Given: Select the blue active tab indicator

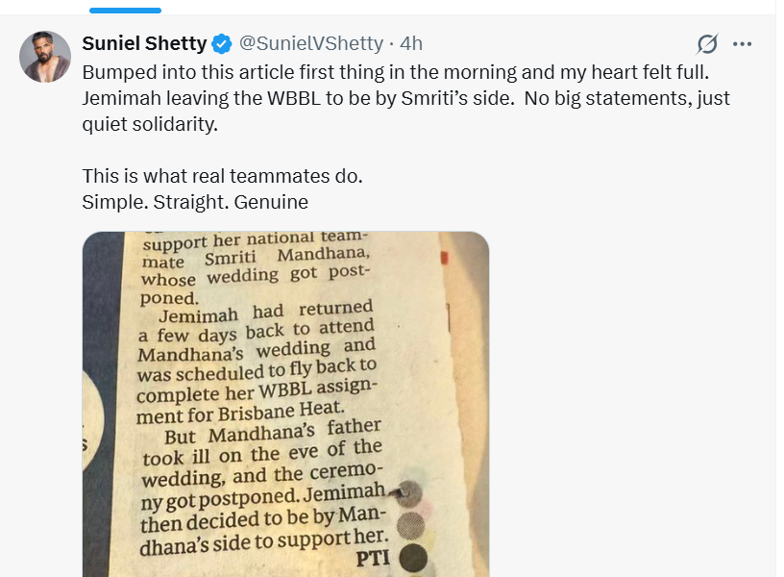Looking at the screenshot, I should (x=125, y=10).
